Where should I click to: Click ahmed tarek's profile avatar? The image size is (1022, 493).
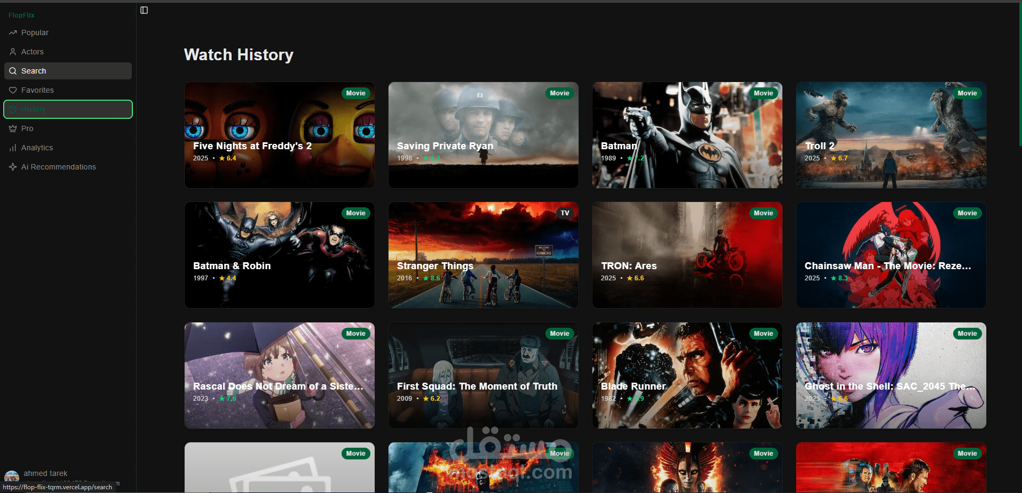[x=12, y=476]
